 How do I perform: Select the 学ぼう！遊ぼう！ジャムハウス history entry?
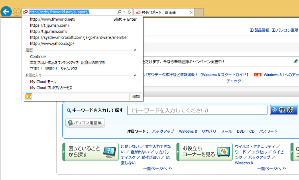coord(54,69)
